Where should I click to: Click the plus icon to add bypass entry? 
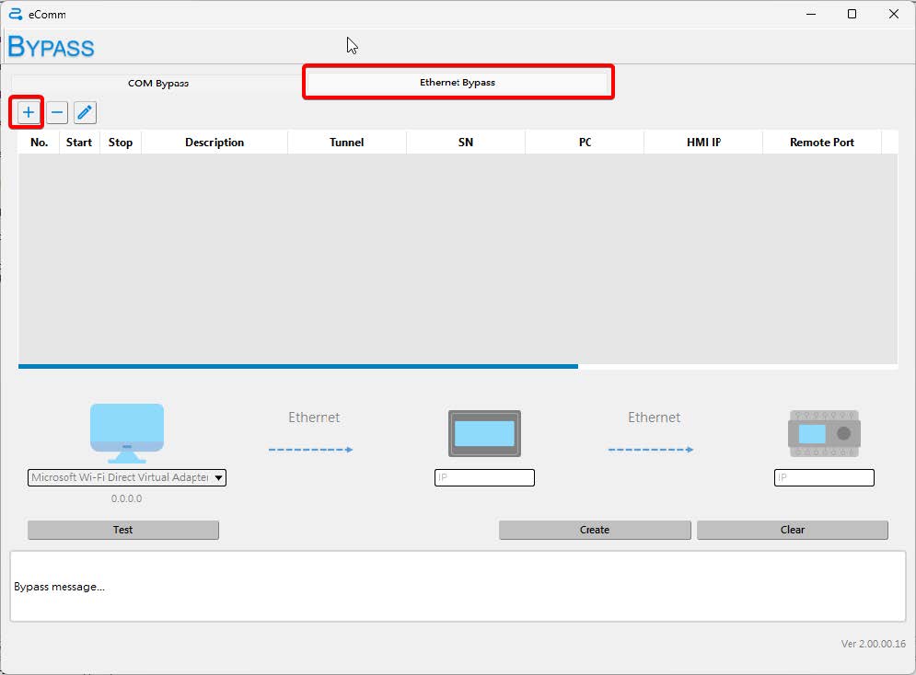pos(29,112)
